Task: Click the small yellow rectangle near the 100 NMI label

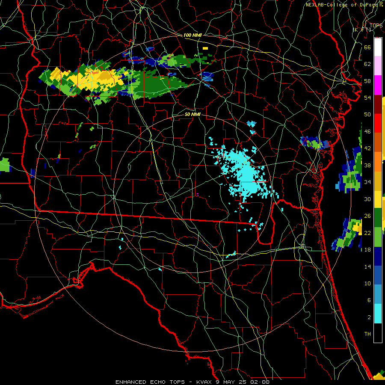Action: 205,48
